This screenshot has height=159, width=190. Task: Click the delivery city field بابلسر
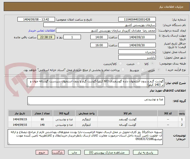pyautogui.click(x=137, y=57)
